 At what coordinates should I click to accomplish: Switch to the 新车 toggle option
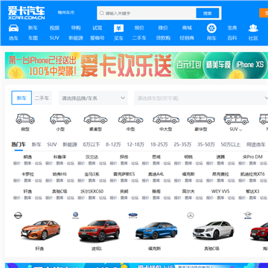point(22,98)
